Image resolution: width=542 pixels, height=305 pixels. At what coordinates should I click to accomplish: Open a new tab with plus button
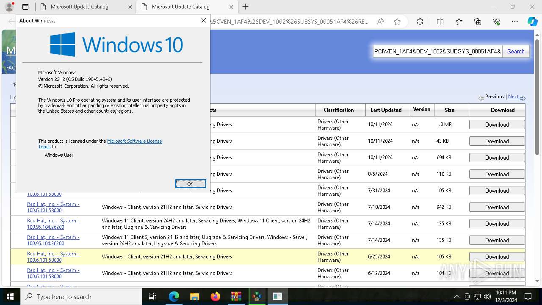245,7
